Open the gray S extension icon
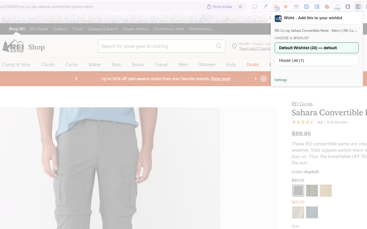Image resolution: width=367 pixels, height=229 pixels. coord(348,7)
